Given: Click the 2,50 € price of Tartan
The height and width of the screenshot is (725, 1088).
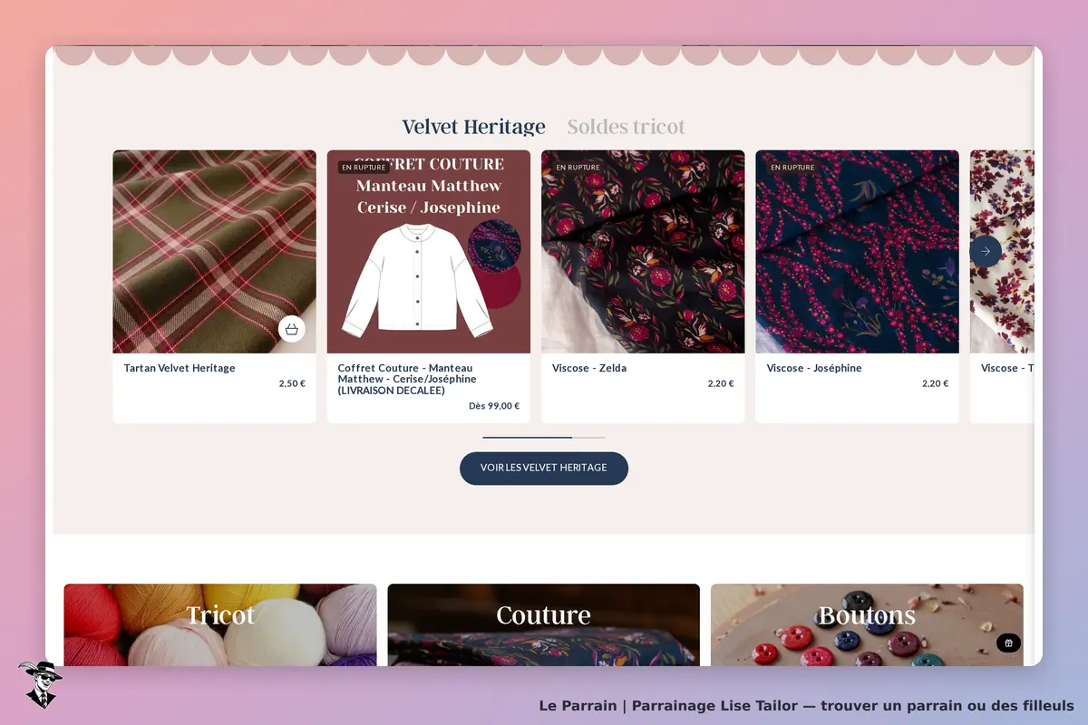Looking at the screenshot, I should pos(292,383).
